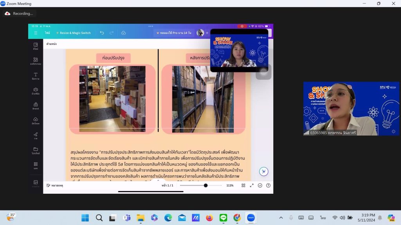This screenshot has width=401, height=225.
Task: Open the Canva hamburger menu
Action: tap(36, 33)
